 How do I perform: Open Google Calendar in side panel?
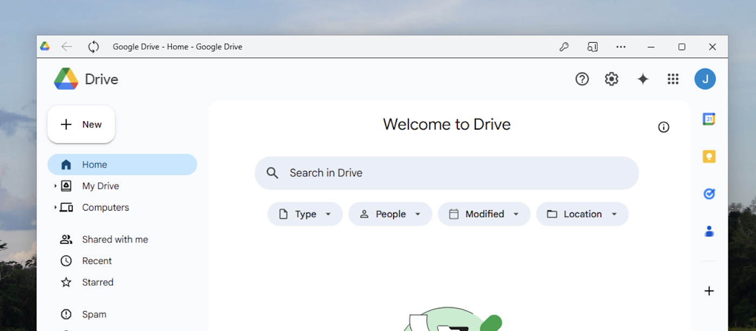coord(709,119)
